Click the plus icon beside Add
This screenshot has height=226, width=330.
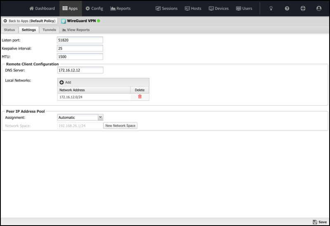61,83
